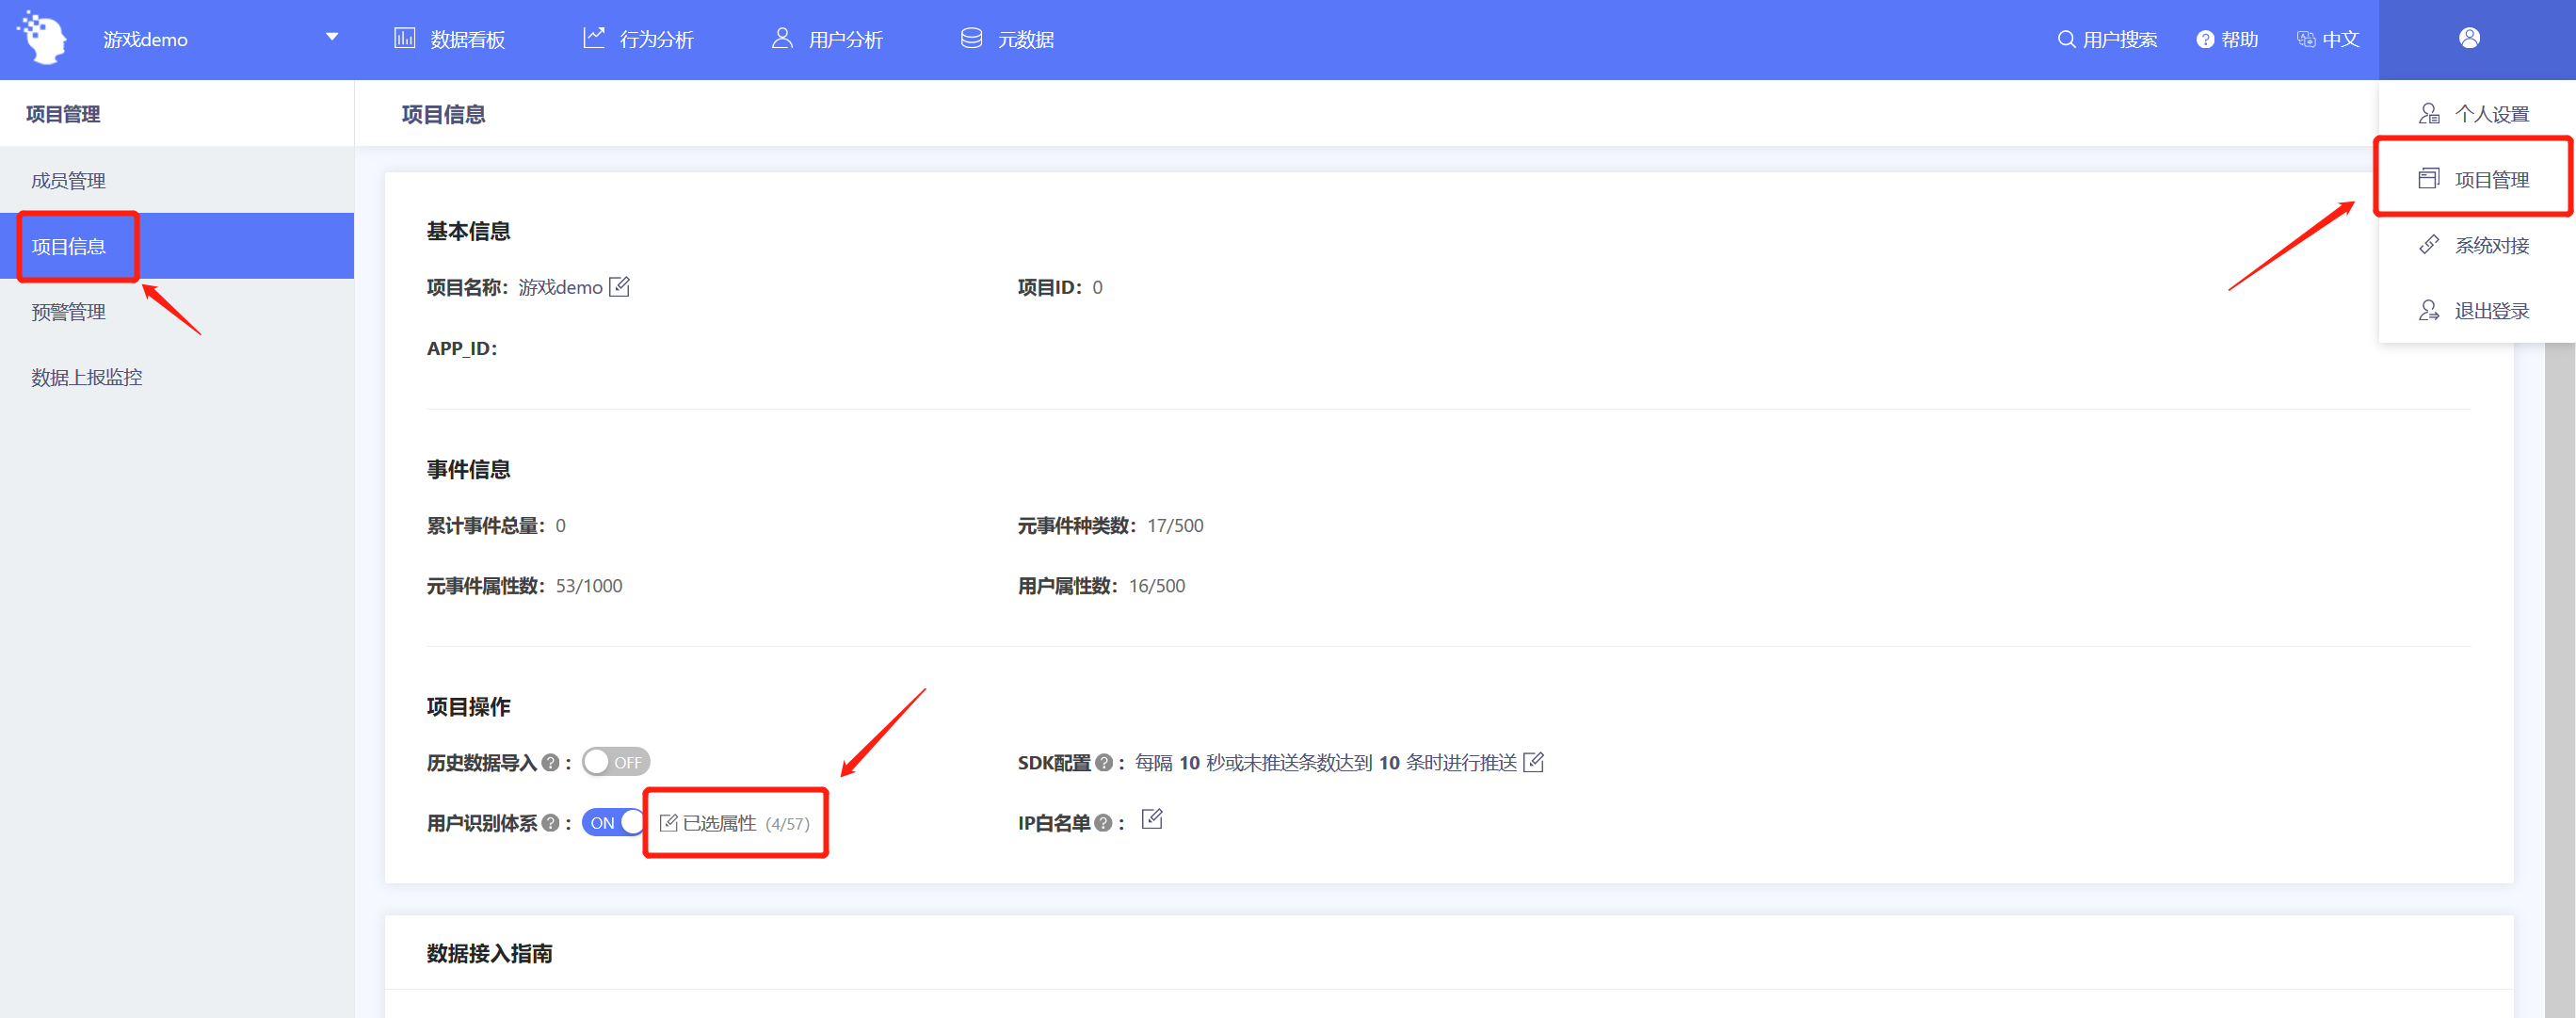Open 项目信息 in the sidebar
Screen dimensions: 2576x1018
177,246
